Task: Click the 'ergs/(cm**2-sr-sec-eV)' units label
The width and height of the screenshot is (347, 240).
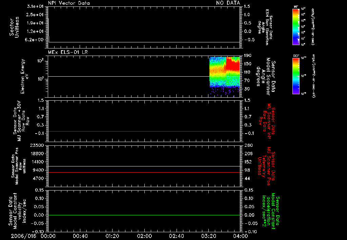Action: pyautogui.click(x=313, y=76)
